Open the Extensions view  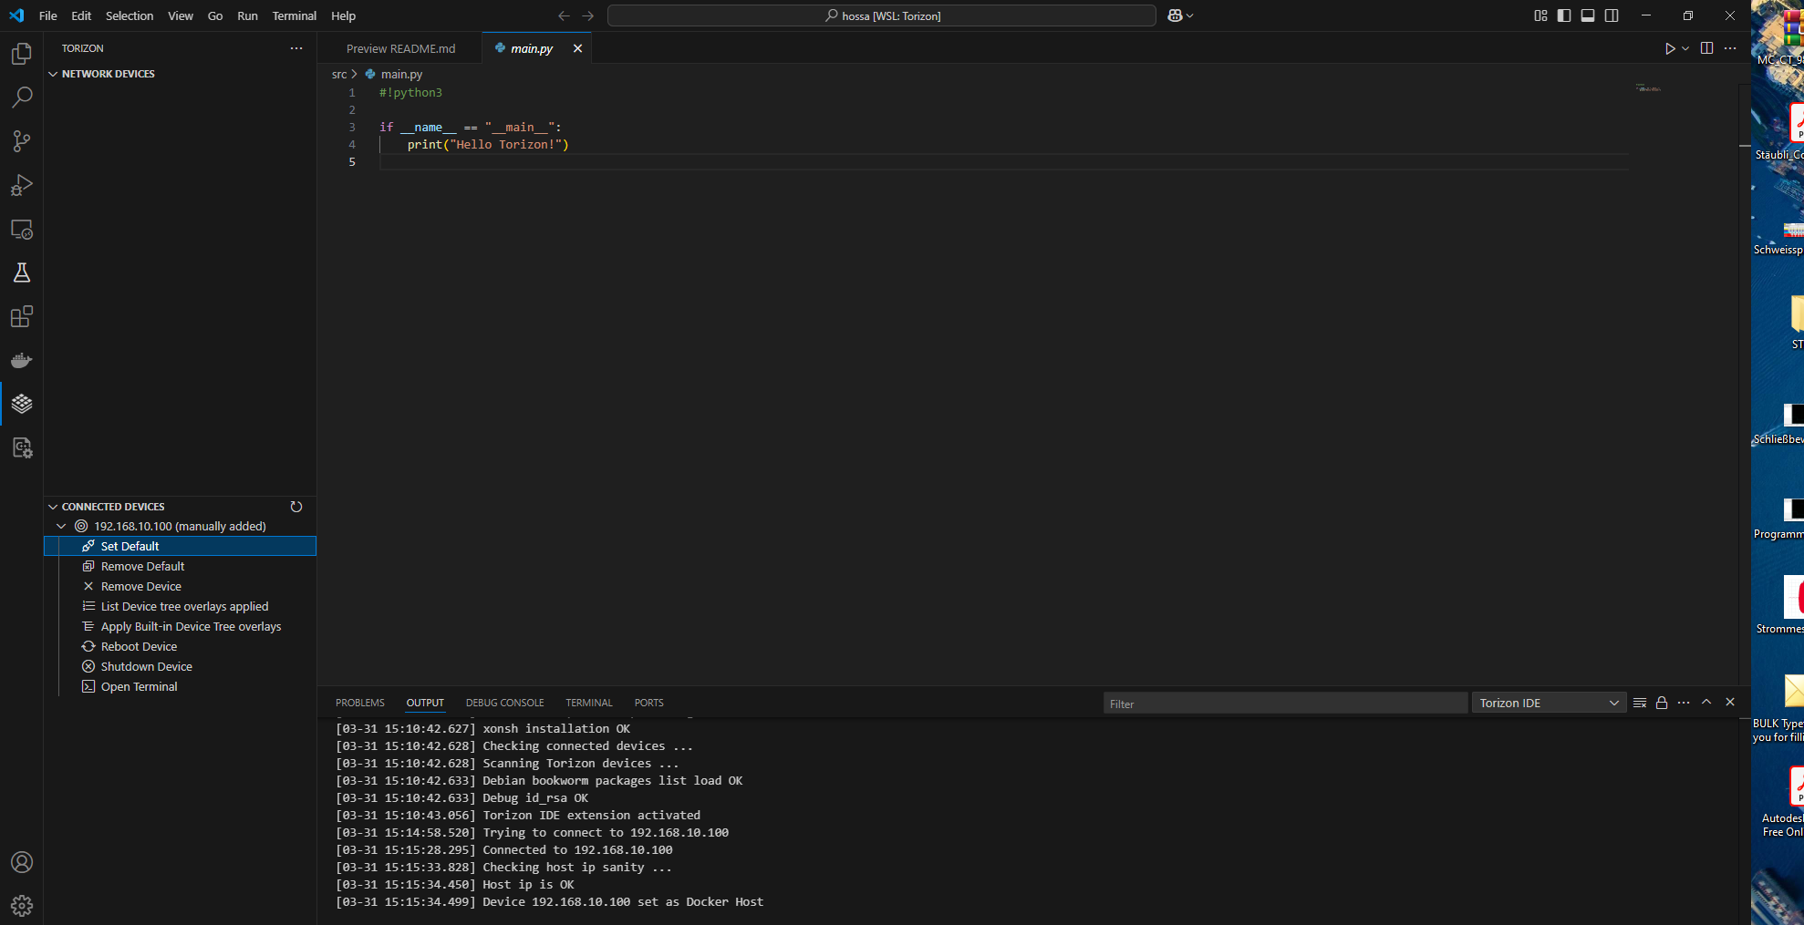(22, 316)
